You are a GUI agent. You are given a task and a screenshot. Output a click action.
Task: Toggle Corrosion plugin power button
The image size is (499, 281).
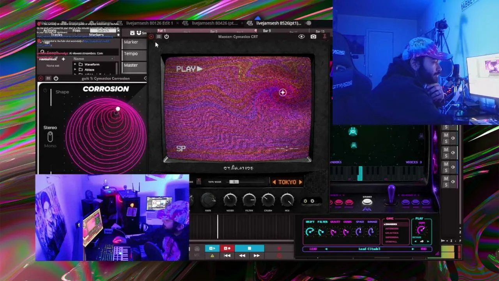[56, 78]
